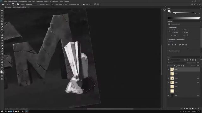Select the Фон layer thumbnail
This screenshot has height=113, width=202.
(x=172, y=95)
